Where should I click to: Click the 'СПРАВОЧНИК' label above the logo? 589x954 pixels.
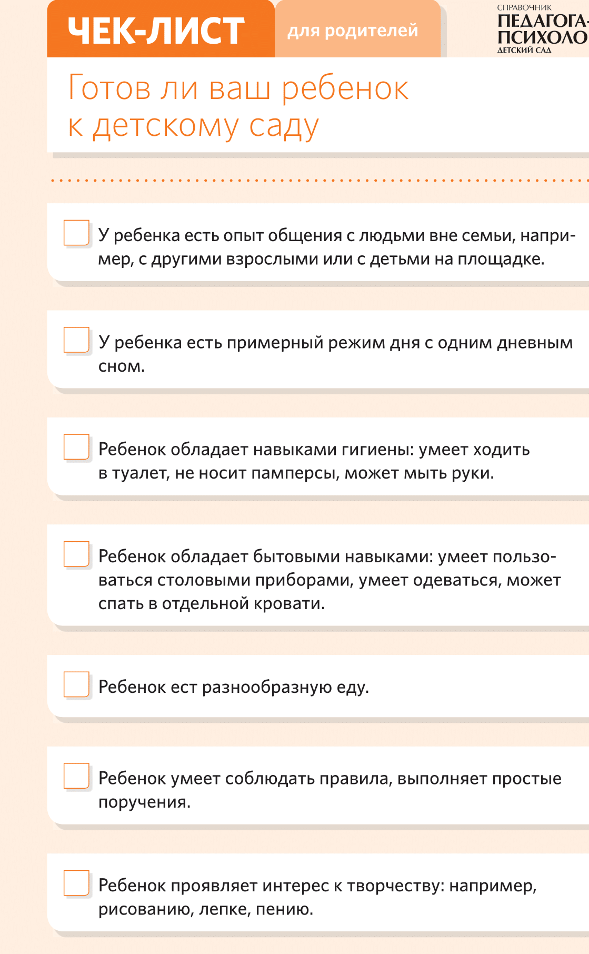click(x=524, y=7)
